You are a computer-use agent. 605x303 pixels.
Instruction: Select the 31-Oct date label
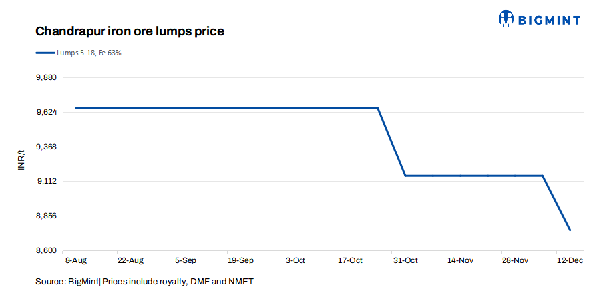405,260
